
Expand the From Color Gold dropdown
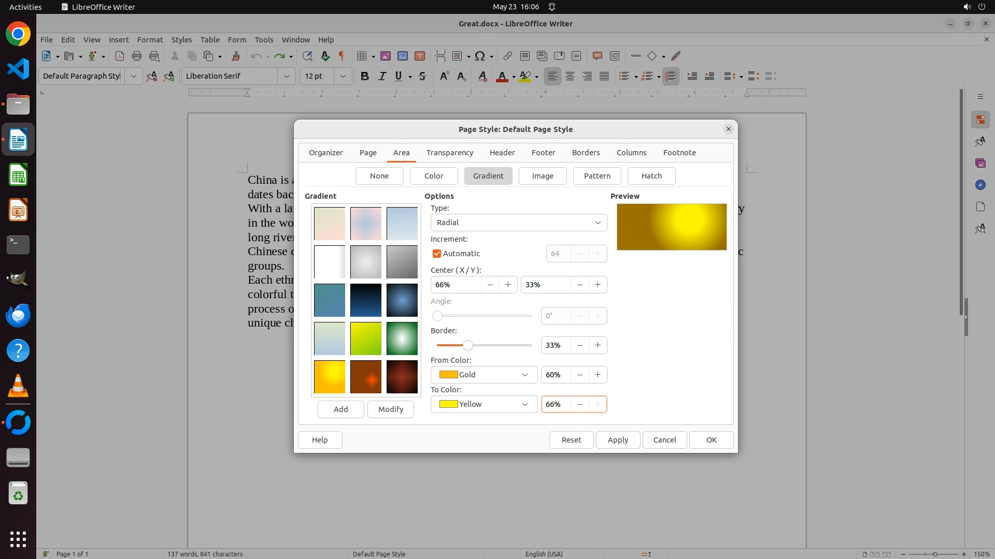point(483,375)
